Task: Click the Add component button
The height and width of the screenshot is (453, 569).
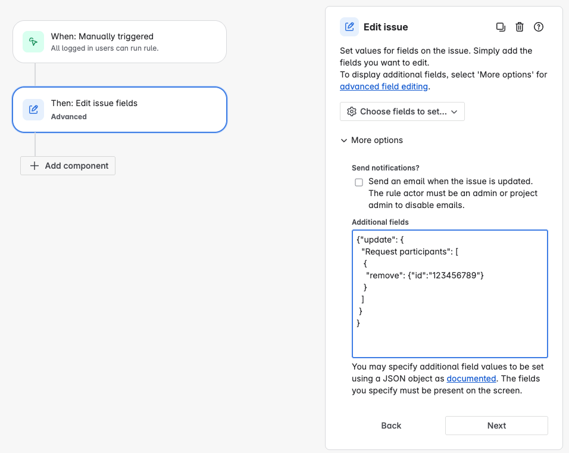Action: pos(67,166)
